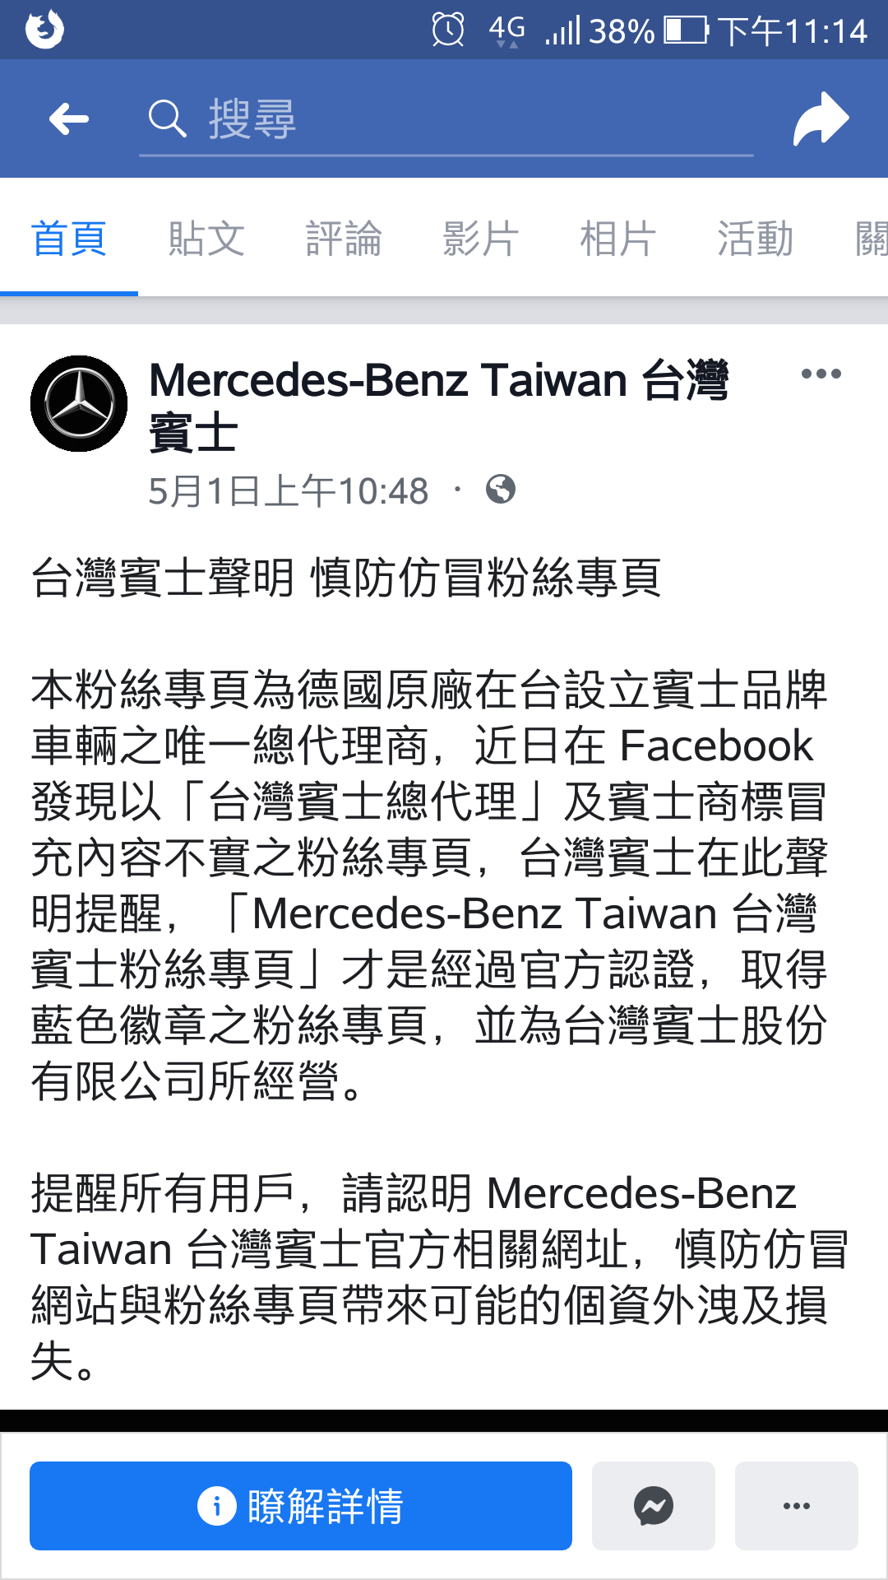The image size is (888, 1580).
Task: Tap the 瞭解詳情 button label
Action: [x=326, y=1506]
